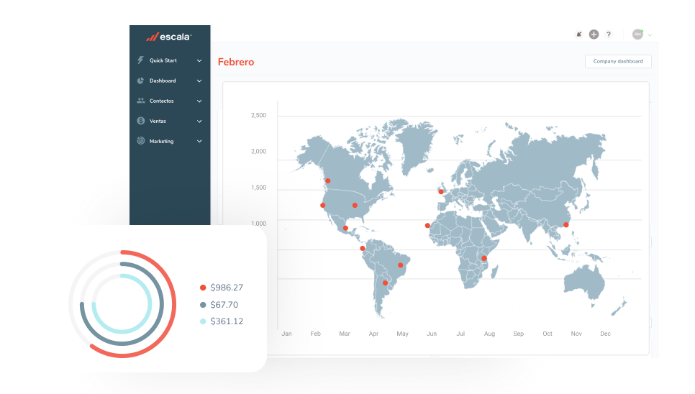Click the Mar axis label
Viewport: 695px width, 394px height.
click(x=345, y=334)
